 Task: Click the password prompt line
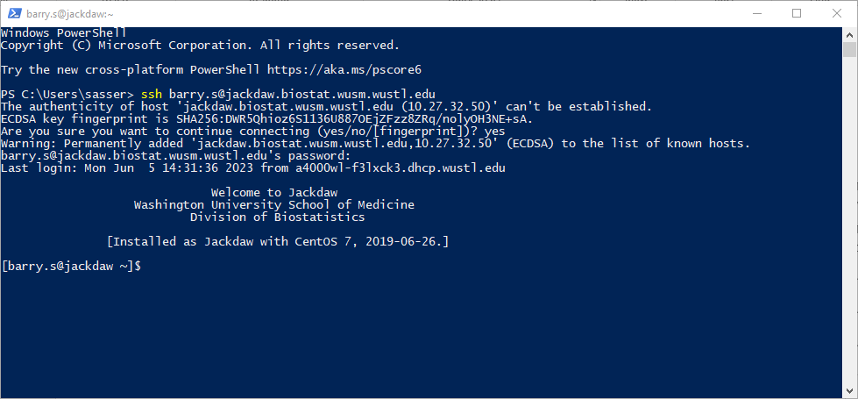[172, 156]
